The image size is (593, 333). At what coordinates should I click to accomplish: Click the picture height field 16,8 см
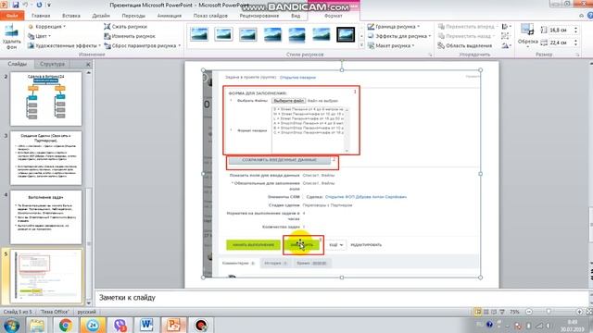pyautogui.click(x=561, y=30)
